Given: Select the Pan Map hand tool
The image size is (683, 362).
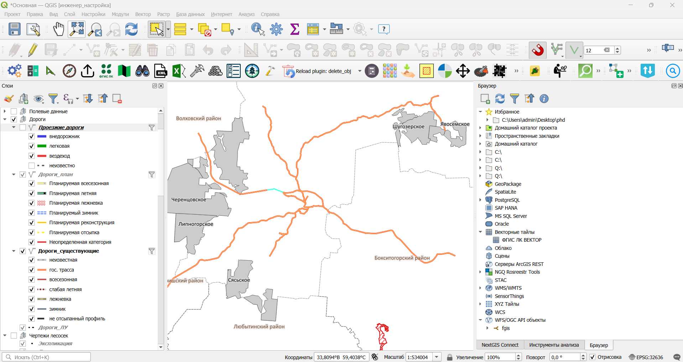Looking at the screenshot, I should (x=58, y=29).
